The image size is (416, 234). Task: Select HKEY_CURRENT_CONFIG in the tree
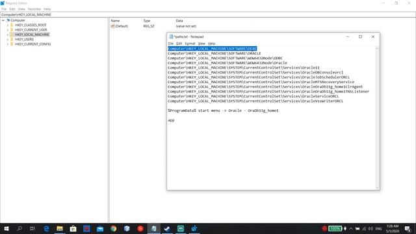[33, 44]
